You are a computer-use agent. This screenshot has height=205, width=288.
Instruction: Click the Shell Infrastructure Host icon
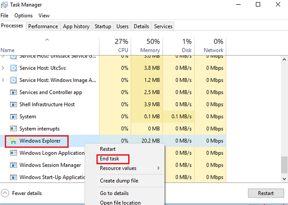pos(13,104)
